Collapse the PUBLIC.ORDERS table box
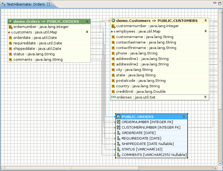This screenshot has width=223, height=171. coord(184,117)
